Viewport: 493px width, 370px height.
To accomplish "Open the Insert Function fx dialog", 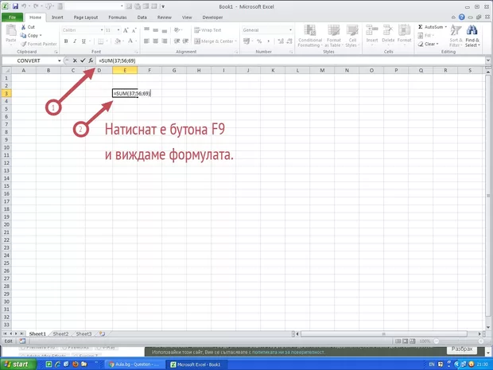I will [91, 60].
